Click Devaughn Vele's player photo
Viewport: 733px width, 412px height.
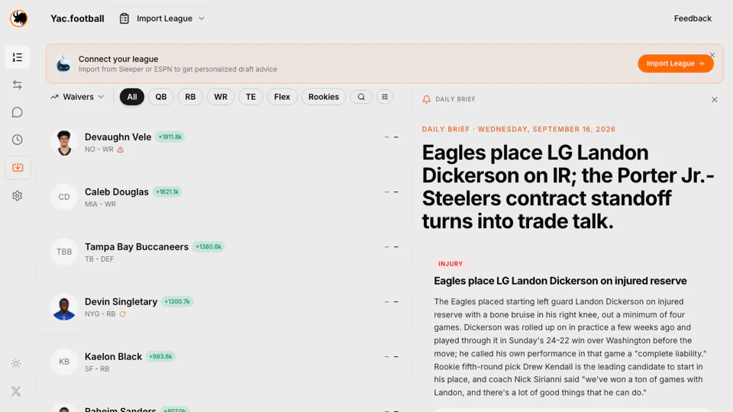[64, 142]
